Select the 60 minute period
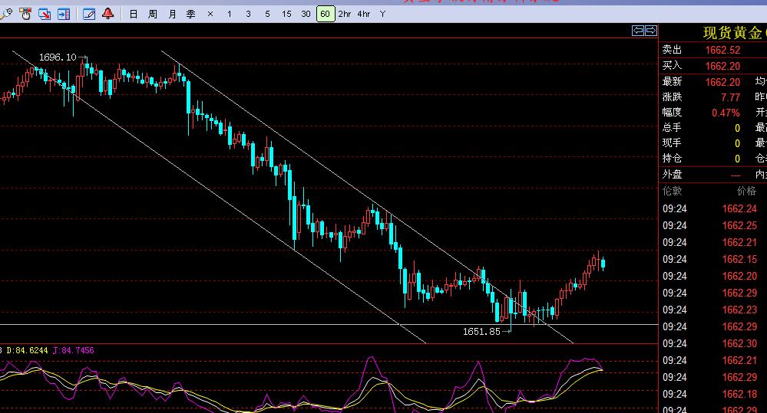The height and width of the screenshot is (413, 767). (x=326, y=14)
